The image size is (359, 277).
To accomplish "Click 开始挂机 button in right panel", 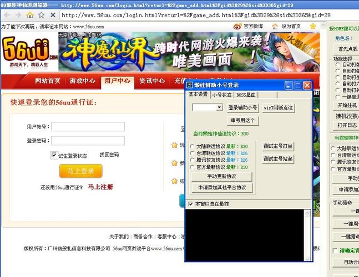I will coord(347,105).
